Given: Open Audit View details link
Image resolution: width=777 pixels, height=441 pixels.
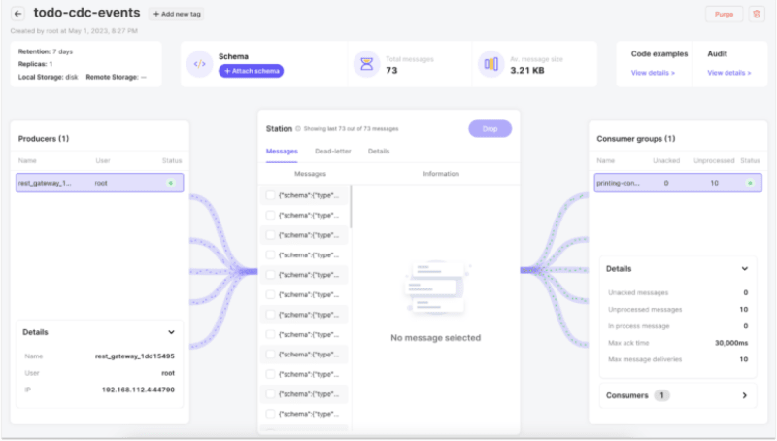Looking at the screenshot, I should coord(729,73).
